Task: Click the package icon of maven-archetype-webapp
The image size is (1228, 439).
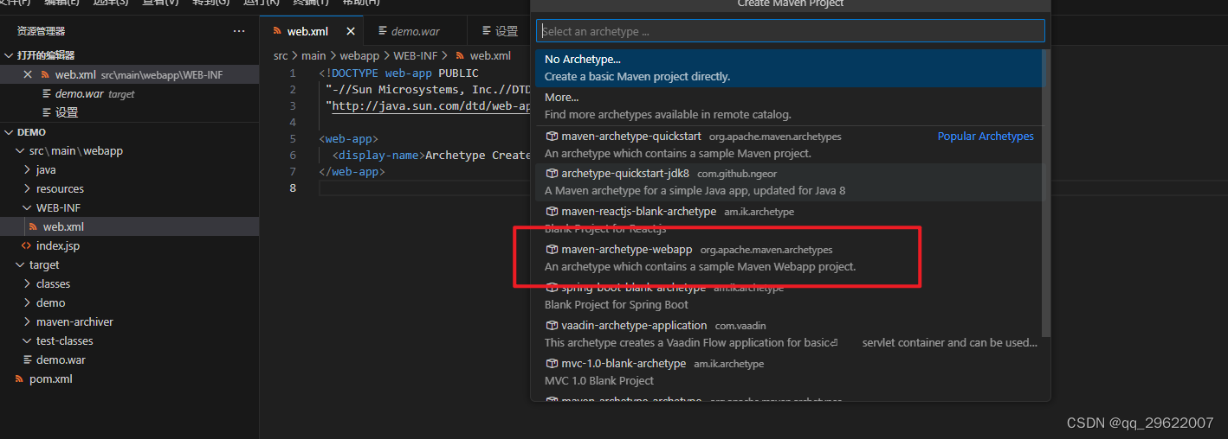Action: pos(552,250)
